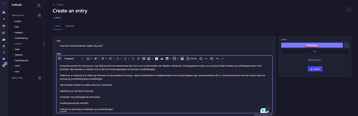Click the insert media icon in toolbar
The height and width of the screenshot is (116, 358).
(144, 59)
